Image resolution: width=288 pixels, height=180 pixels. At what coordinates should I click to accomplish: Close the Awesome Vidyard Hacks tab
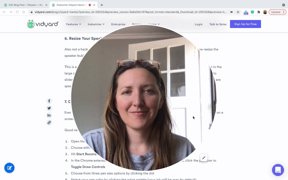(94, 5)
